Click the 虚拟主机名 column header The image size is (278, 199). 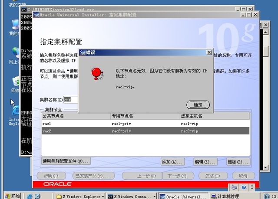[x=215, y=116]
